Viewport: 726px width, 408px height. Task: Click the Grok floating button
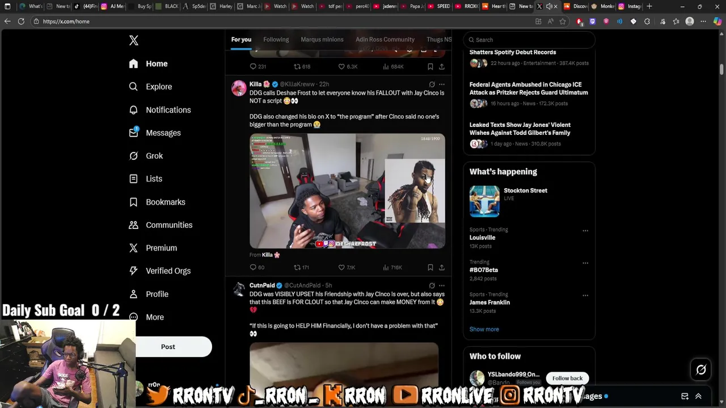701,369
